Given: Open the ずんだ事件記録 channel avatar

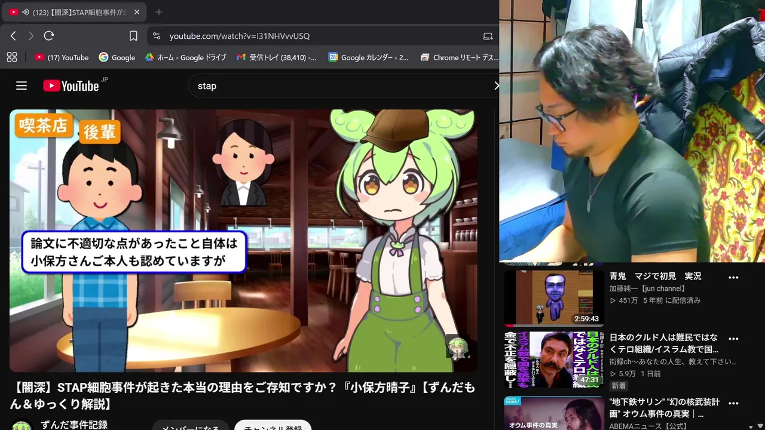Looking at the screenshot, I should pos(22,425).
